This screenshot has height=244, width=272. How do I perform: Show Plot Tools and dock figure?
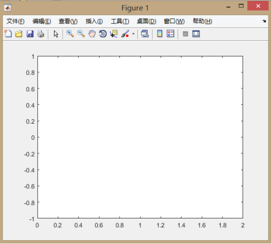click(x=196, y=34)
